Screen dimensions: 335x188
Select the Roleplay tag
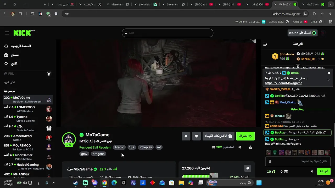(x=146, y=147)
